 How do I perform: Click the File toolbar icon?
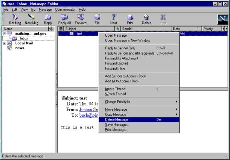coord(97,18)
